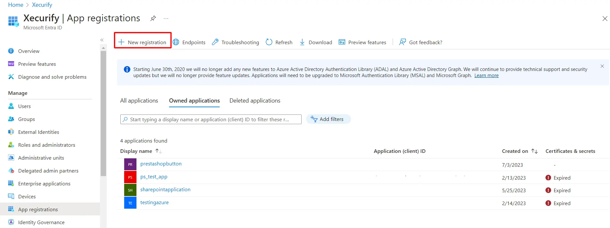
Task: Click the New registration plus icon
Action: 121,42
